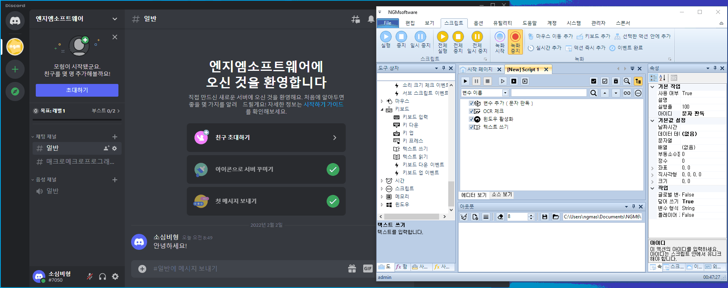Click the save icon in 아웃풋 panel

tap(545, 216)
